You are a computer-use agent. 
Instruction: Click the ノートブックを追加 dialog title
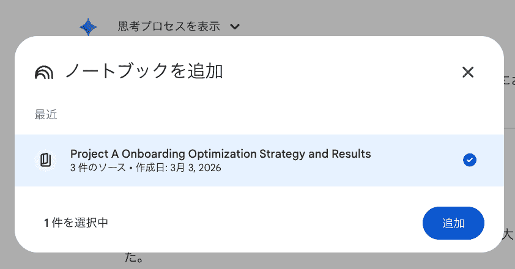pyautogui.click(x=144, y=71)
